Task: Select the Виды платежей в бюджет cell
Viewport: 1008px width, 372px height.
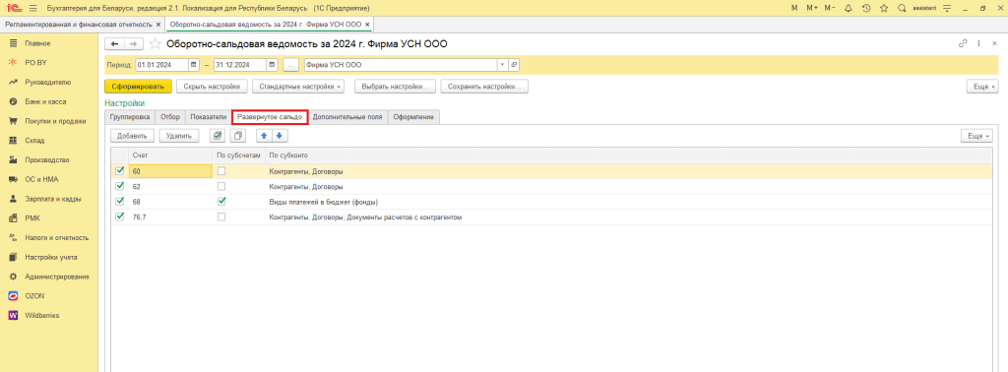Action: pyautogui.click(x=628, y=202)
